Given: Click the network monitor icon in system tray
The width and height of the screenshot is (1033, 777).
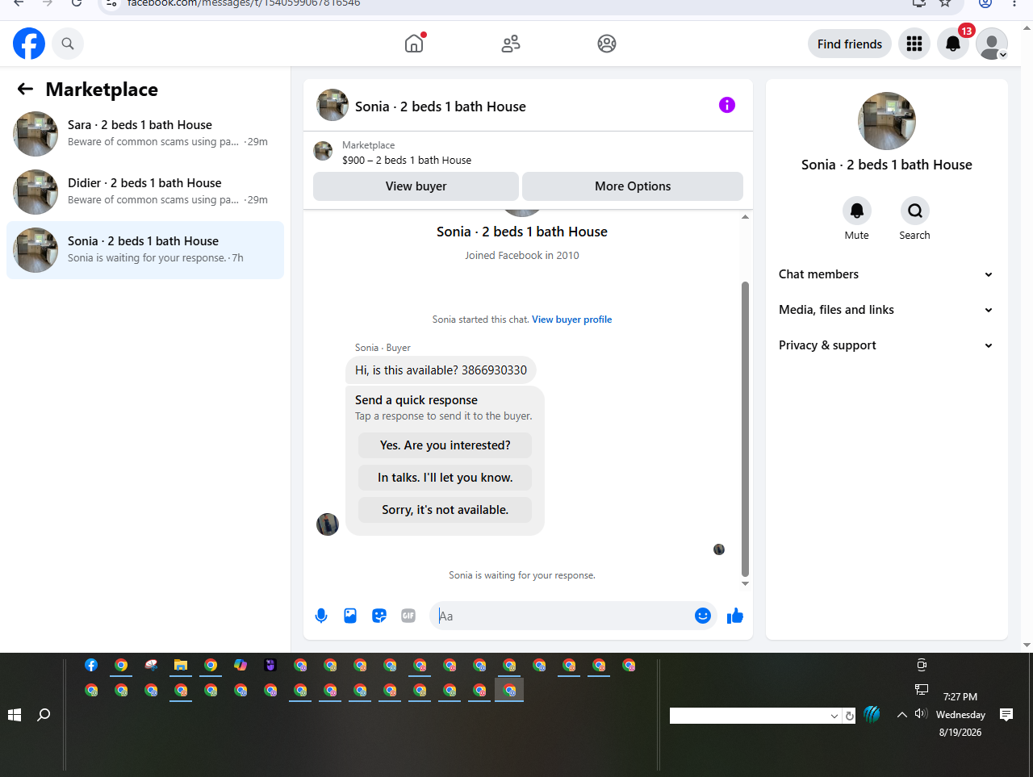Looking at the screenshot, I should coord(922,690).
